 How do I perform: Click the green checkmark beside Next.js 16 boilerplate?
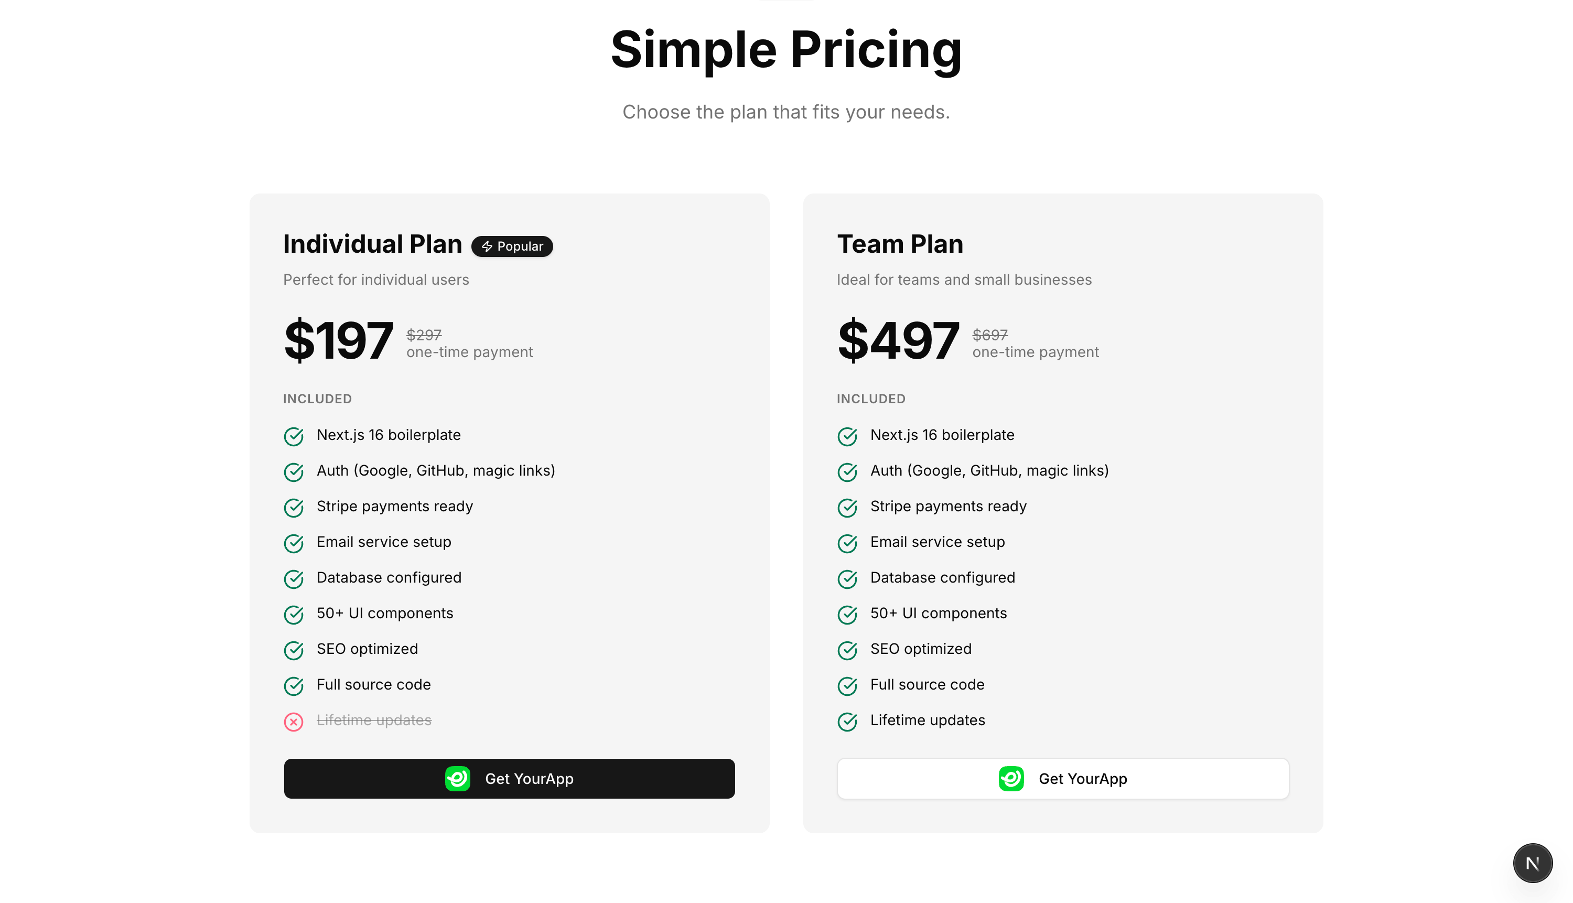tap(293, 436)
